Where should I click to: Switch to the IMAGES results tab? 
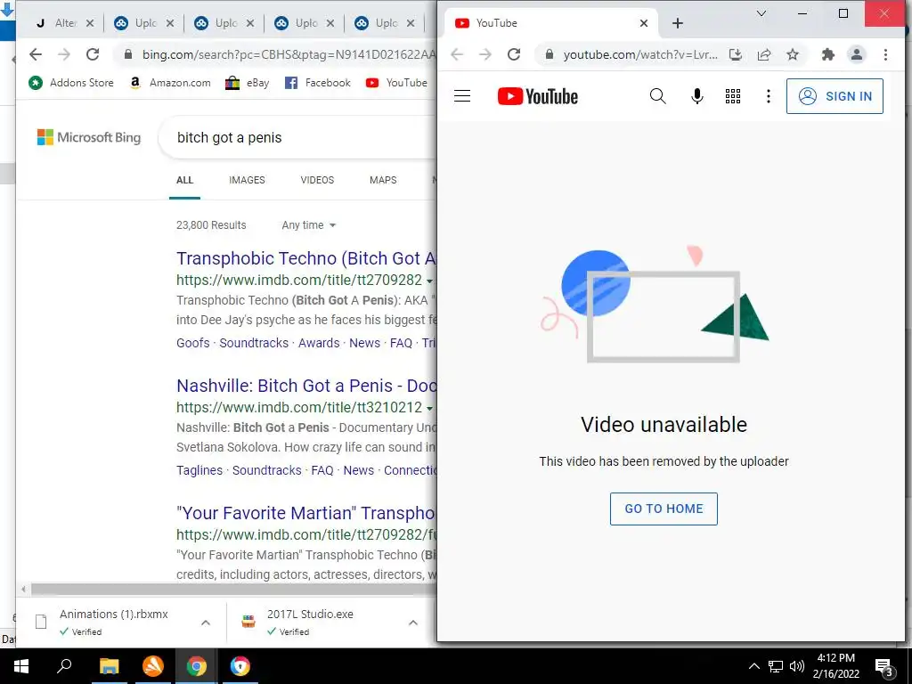[247, 180]
